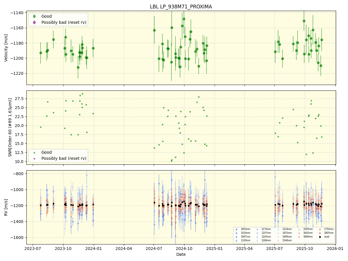Select the 1805nm legend entry

pos(326,233)
